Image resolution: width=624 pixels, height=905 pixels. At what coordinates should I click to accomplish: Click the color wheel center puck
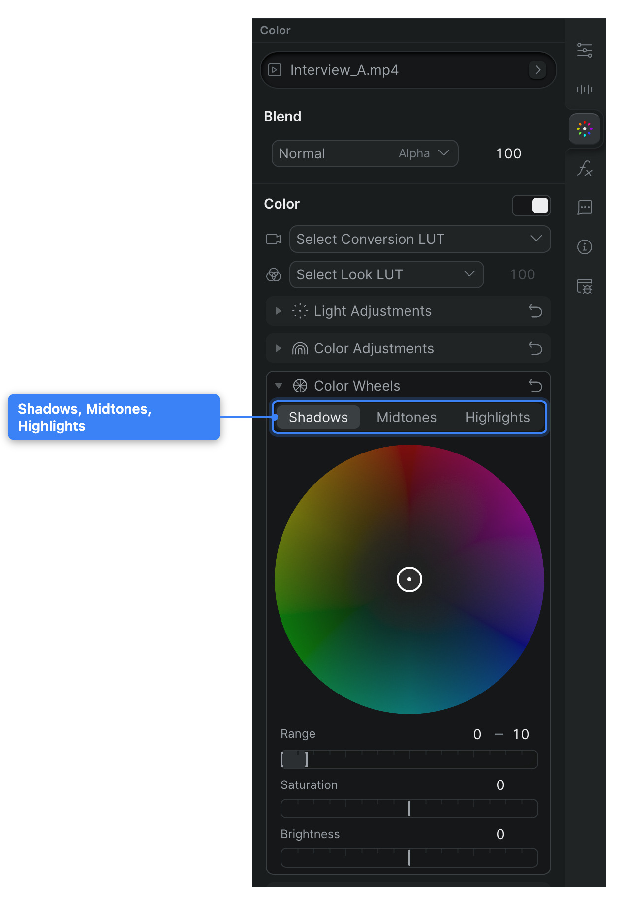[409, 579]
